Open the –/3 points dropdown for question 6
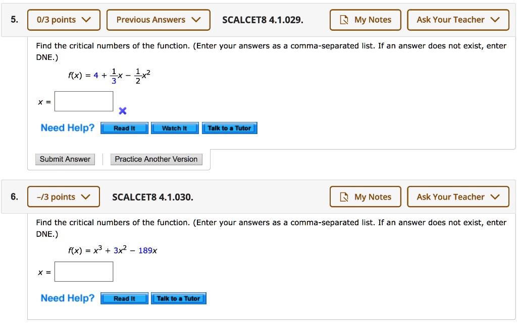 click(63, 196)
